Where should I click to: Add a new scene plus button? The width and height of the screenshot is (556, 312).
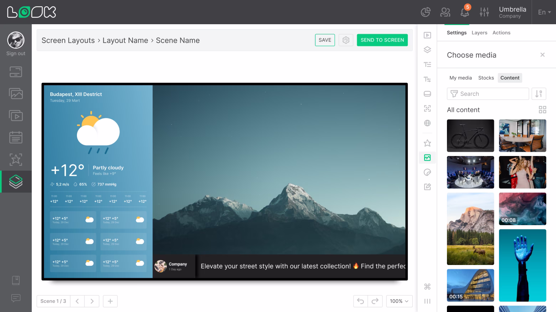(x=110, y=301)
